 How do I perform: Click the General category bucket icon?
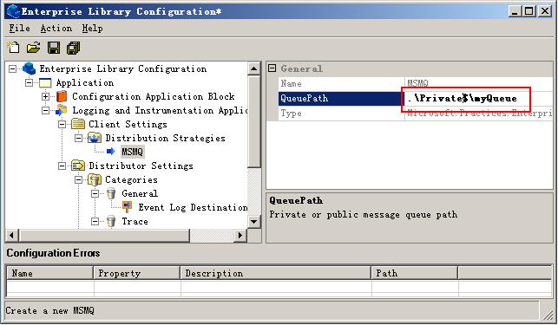click(111, 193)
